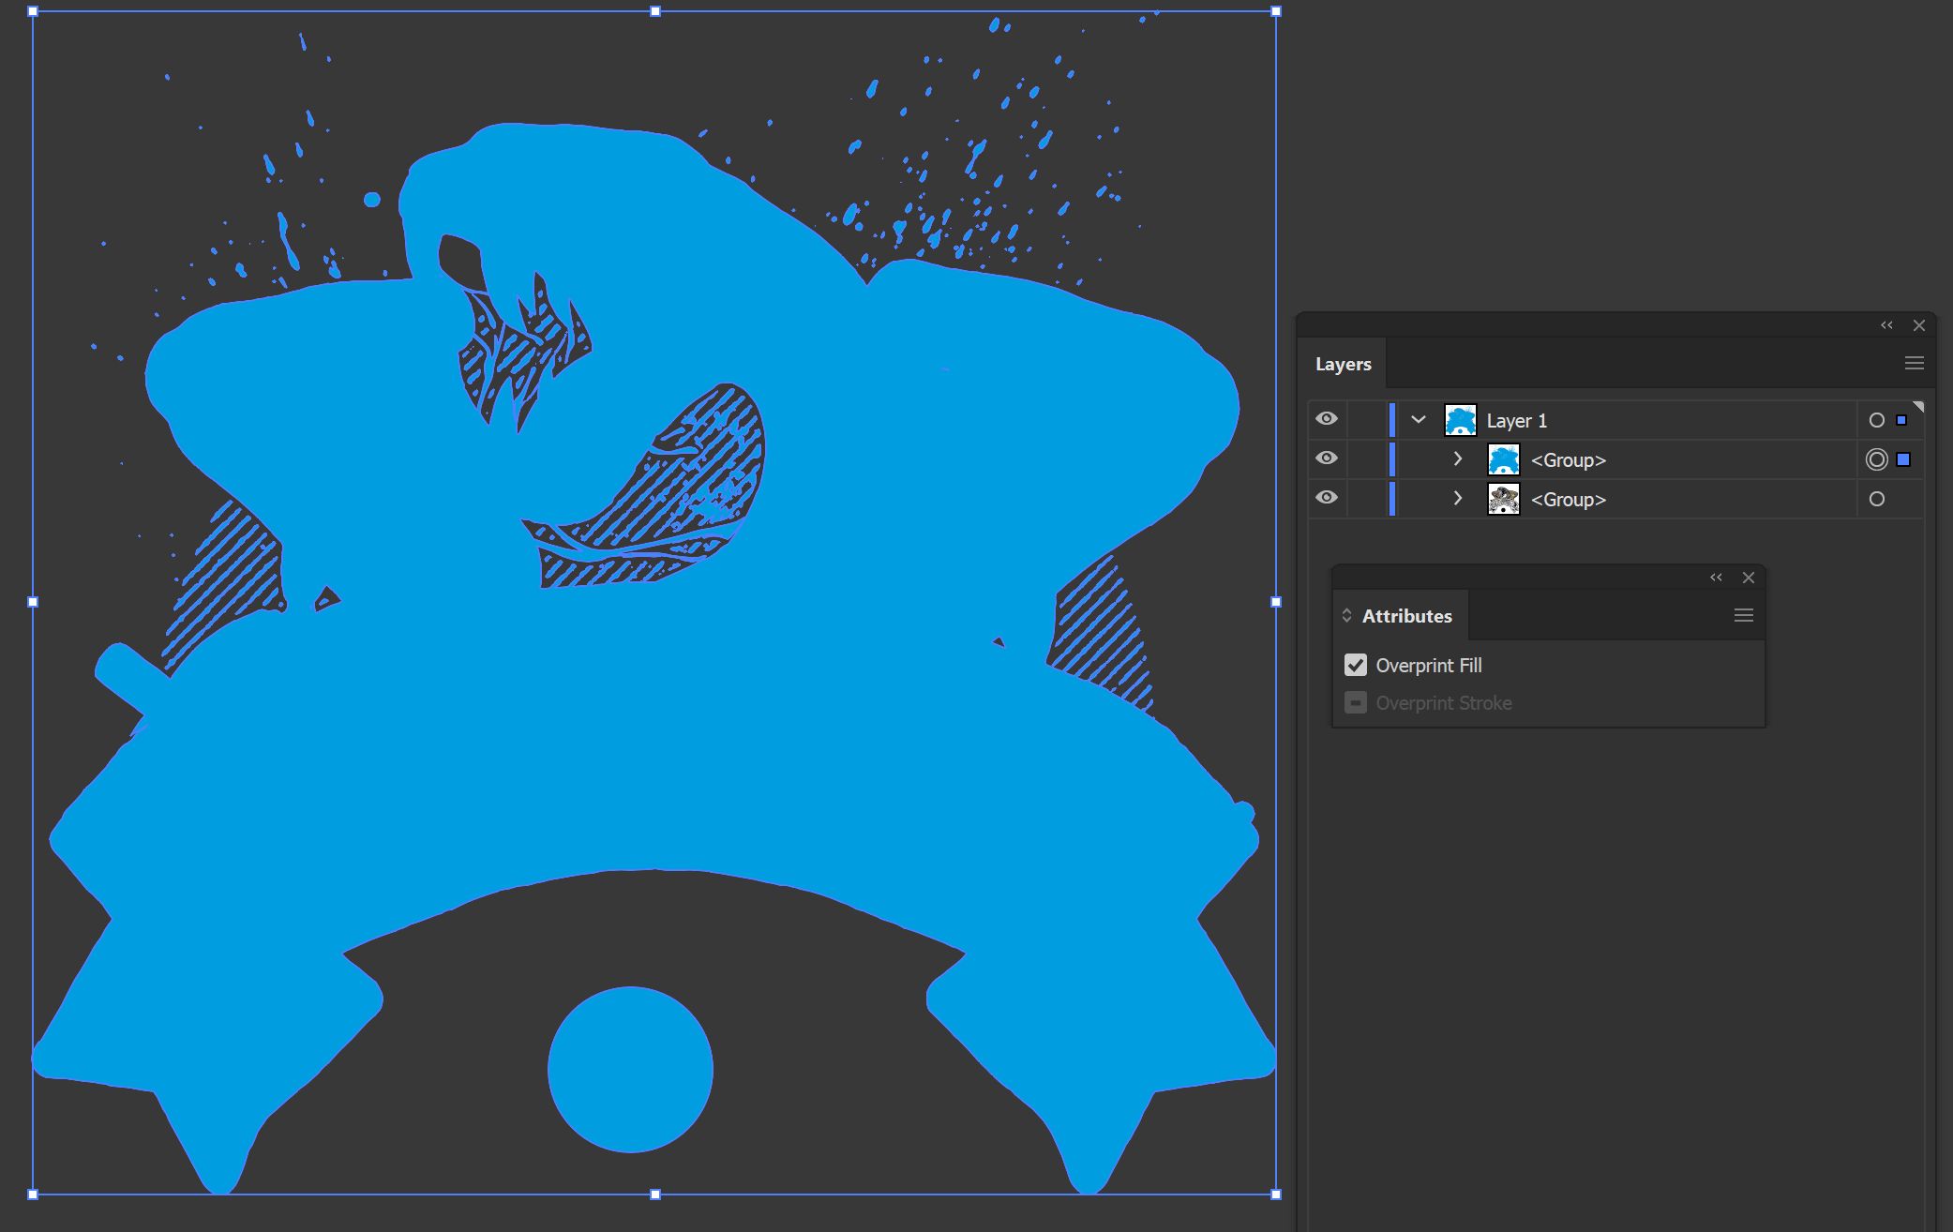Open the Attributes panel menu
This screenshot has height=1232, width=1953.
tap(1744, 615)
